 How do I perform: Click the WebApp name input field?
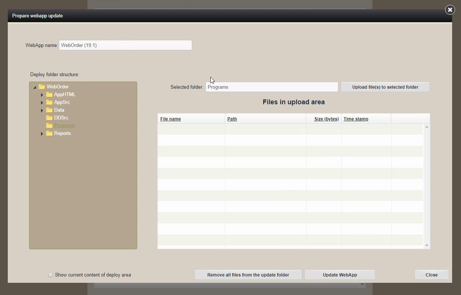click(125, 45)
